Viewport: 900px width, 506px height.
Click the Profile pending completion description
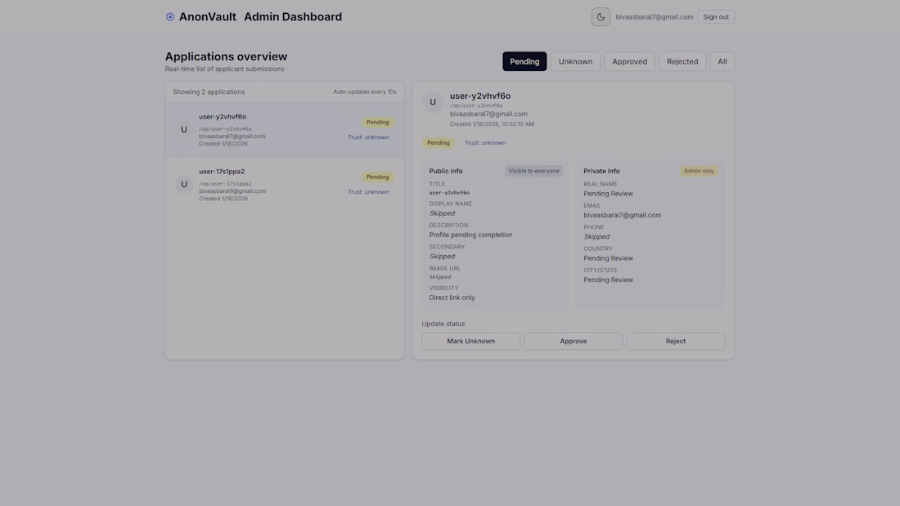470,235
